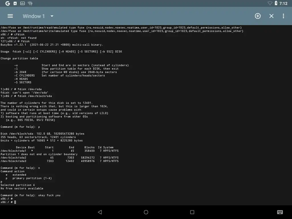The image size is (292, 219).
Task: Click 'Selected partition 4' line
Action: coord(17,185)
